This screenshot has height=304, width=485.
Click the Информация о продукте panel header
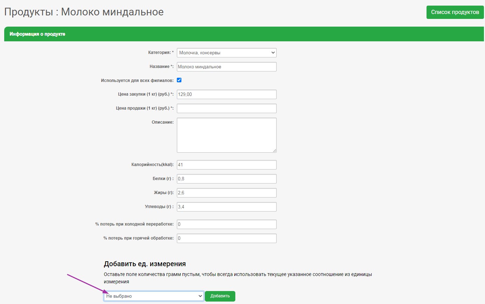37,34
